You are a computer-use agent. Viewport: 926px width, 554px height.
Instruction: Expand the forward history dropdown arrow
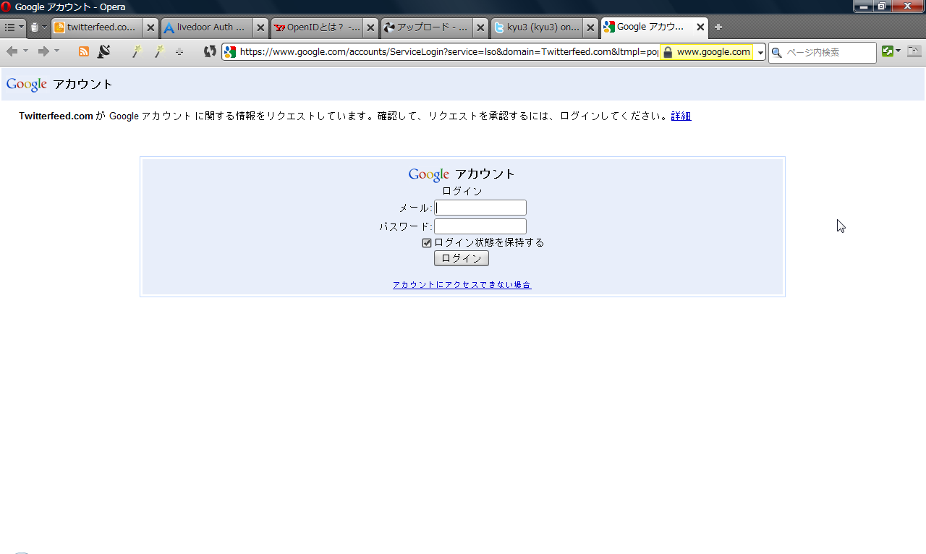[57, 51]
